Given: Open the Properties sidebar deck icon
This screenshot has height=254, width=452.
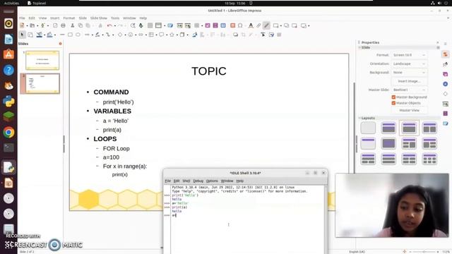Looking at the screenshot, I should point(446,54).
